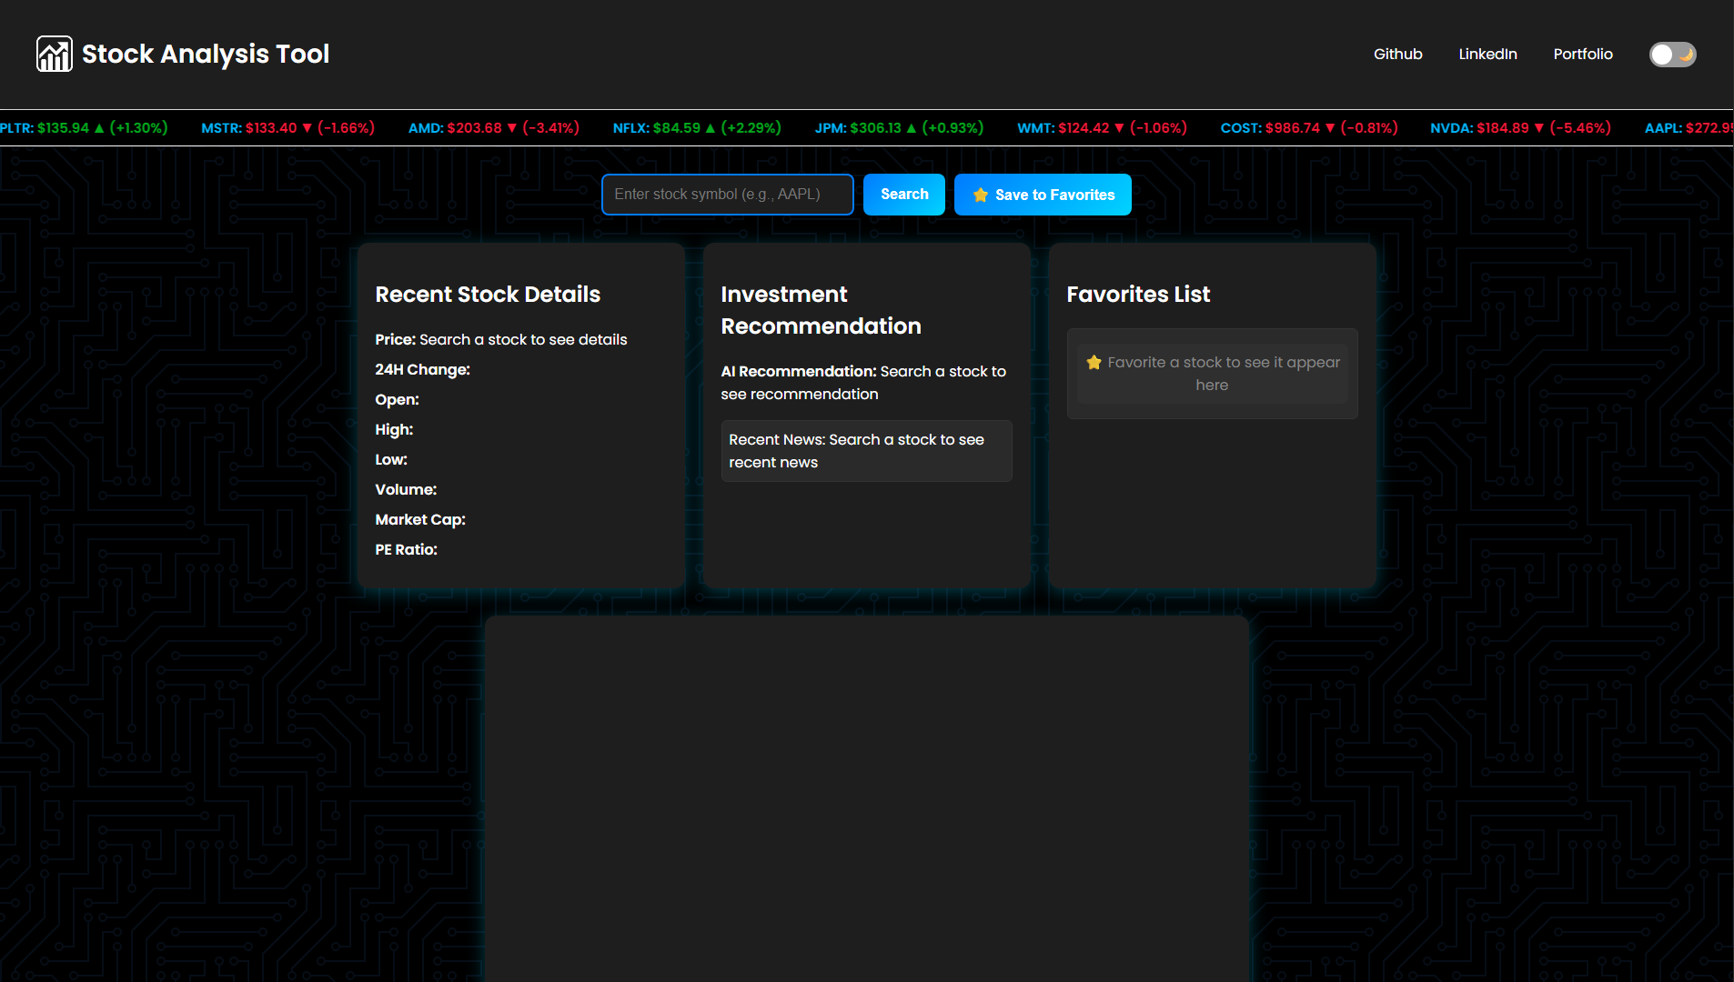1734x982 pixels.
Task: Click the JPM ticker up arrow
Action: coord(912,128)
